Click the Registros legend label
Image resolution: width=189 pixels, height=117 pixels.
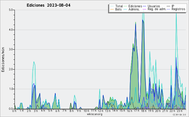178,9
